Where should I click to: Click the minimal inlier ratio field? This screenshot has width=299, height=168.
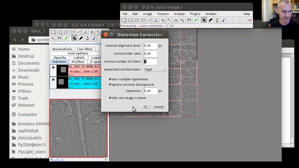[x=150, y=54]
